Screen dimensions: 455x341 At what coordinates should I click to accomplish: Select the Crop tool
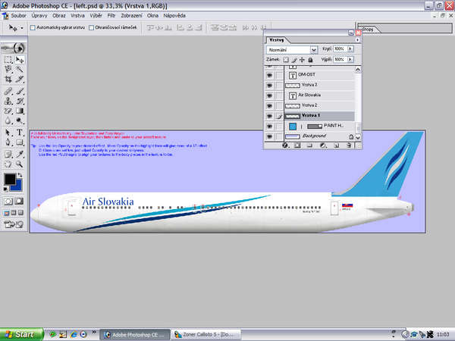click(x=8, y=79)
